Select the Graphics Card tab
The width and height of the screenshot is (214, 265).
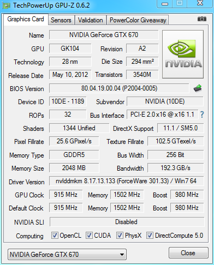point(26,19)
